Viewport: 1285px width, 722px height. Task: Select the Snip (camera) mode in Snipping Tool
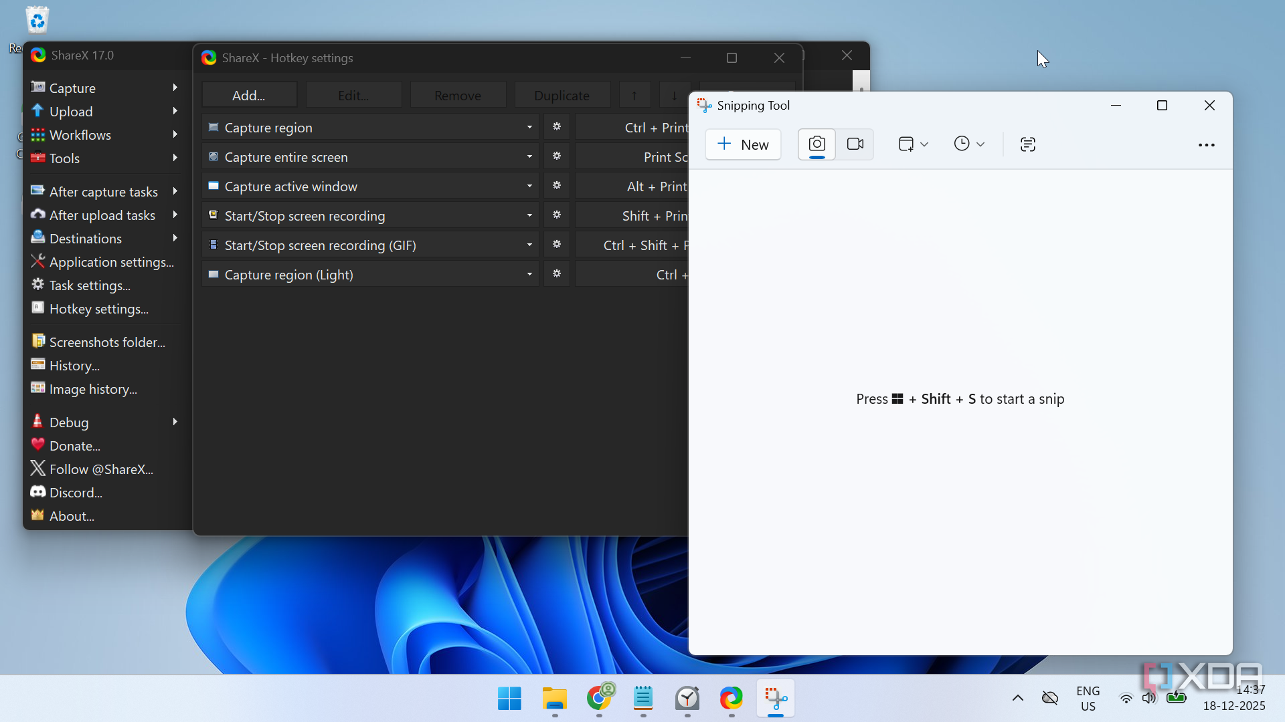[x=817, y=144]
